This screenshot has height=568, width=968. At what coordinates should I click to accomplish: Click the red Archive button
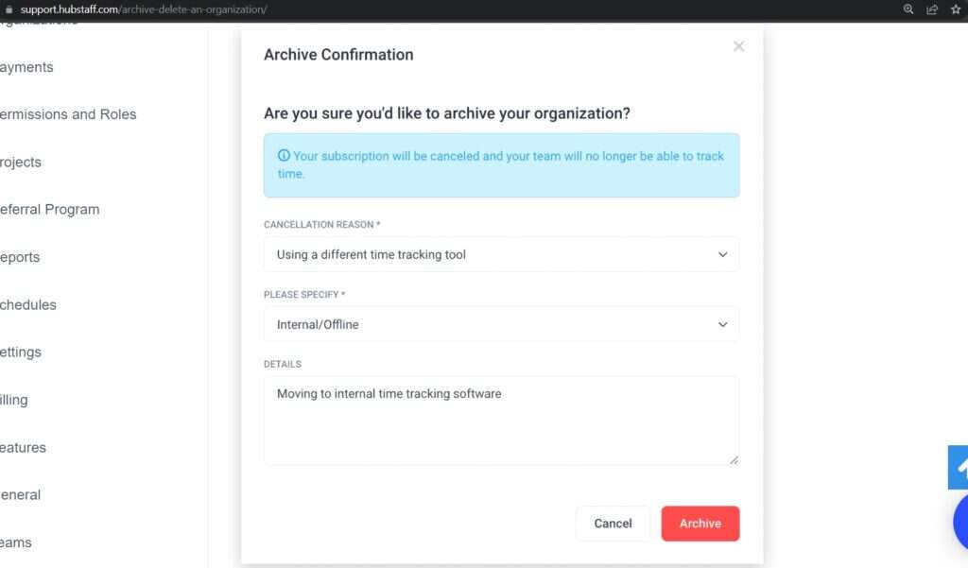[700, 523]
